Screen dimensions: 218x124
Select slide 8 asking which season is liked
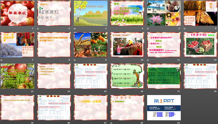click(x=54, y=45)
